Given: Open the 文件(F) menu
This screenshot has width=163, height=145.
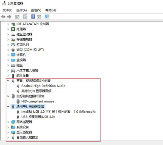Looking at the screenshot, I should (x=7, y=10).
